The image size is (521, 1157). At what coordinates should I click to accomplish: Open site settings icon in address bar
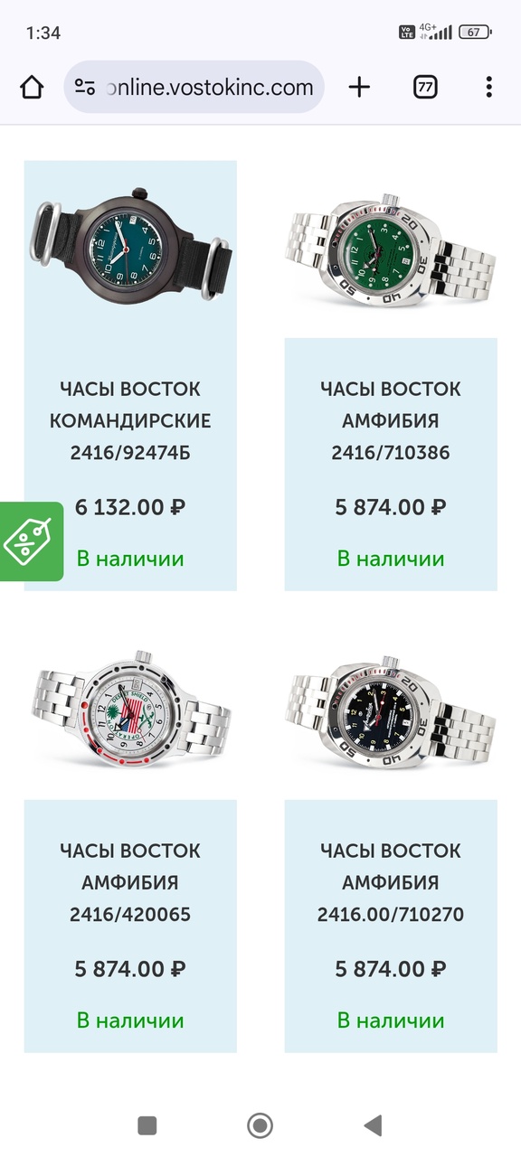click(85, 87)
